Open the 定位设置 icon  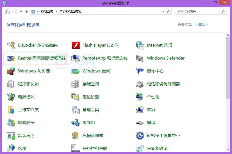(76, 97)
